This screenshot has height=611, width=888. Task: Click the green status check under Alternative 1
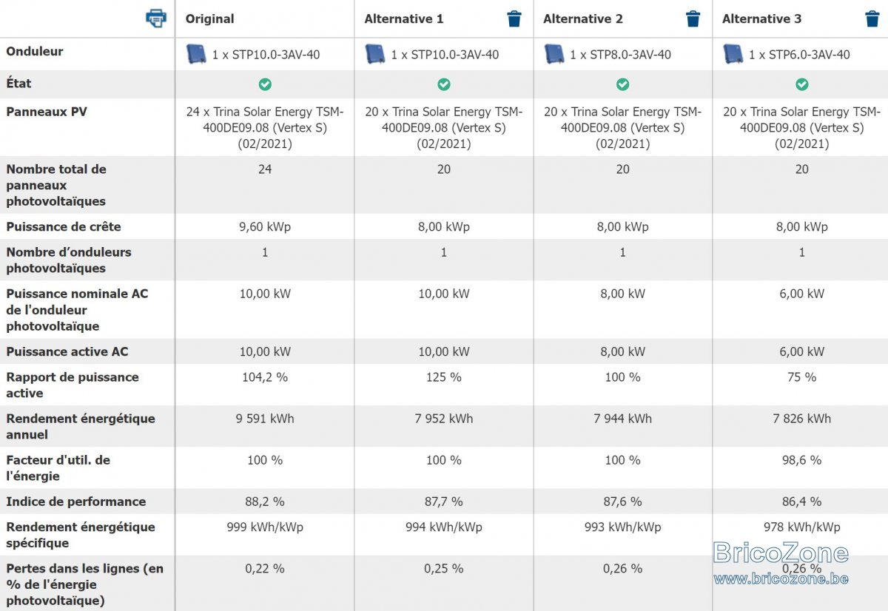click(444, 84)
